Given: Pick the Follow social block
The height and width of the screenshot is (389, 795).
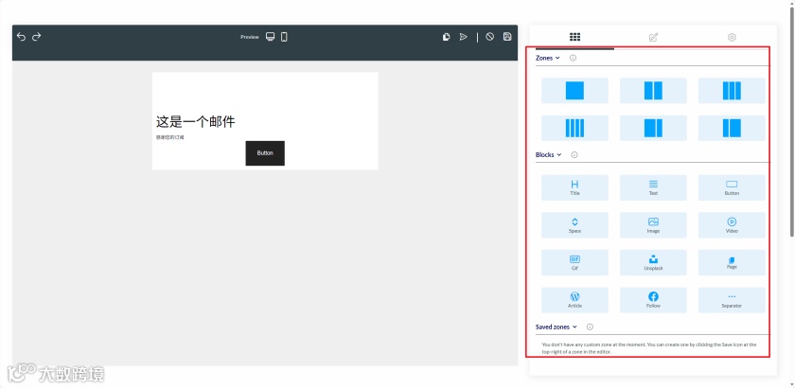Looking at the screenshot, I should (x=653, y=300).
